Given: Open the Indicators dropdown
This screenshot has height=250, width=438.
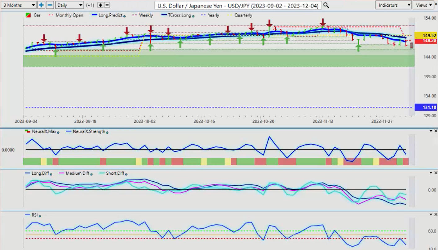Looking at the screenshot, I should click(393, 5).
